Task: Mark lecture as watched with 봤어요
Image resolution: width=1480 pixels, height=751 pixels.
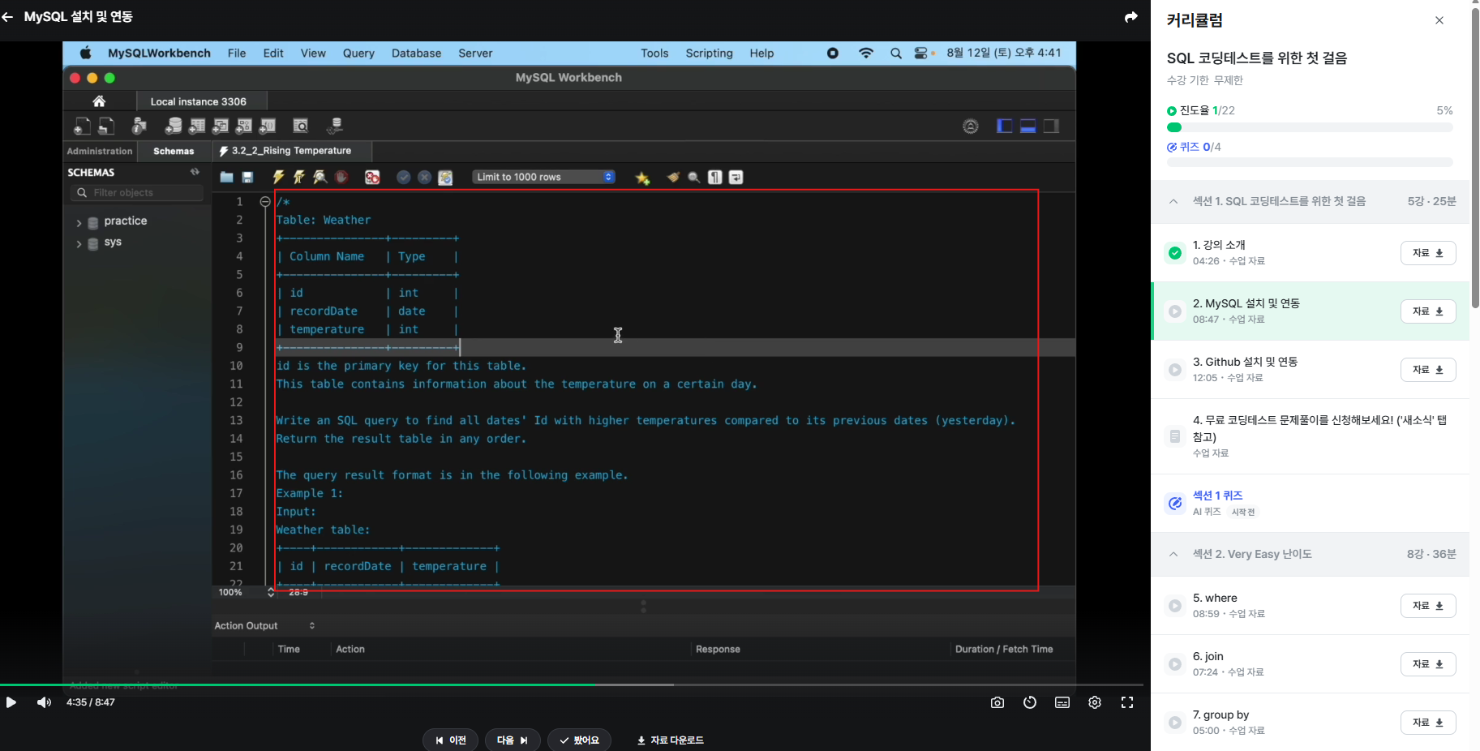Action: [579, 740]
